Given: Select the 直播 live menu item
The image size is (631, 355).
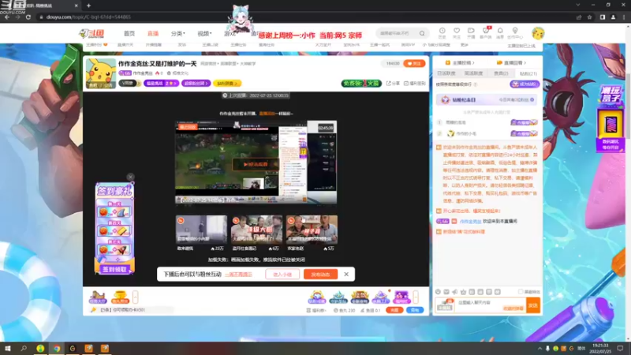Looking at the screenshot, I should (x=153, y=34).
